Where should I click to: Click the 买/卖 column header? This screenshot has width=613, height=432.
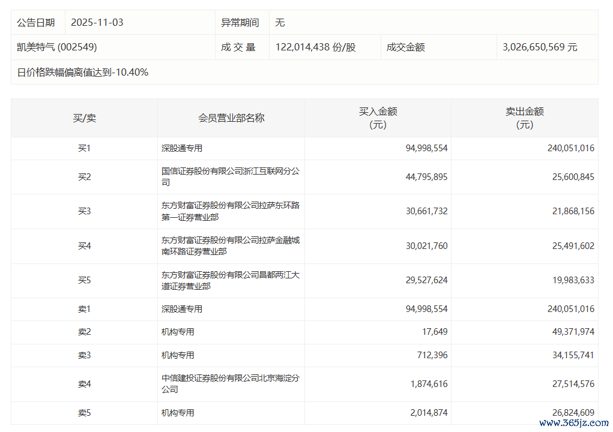coord(84,118)
